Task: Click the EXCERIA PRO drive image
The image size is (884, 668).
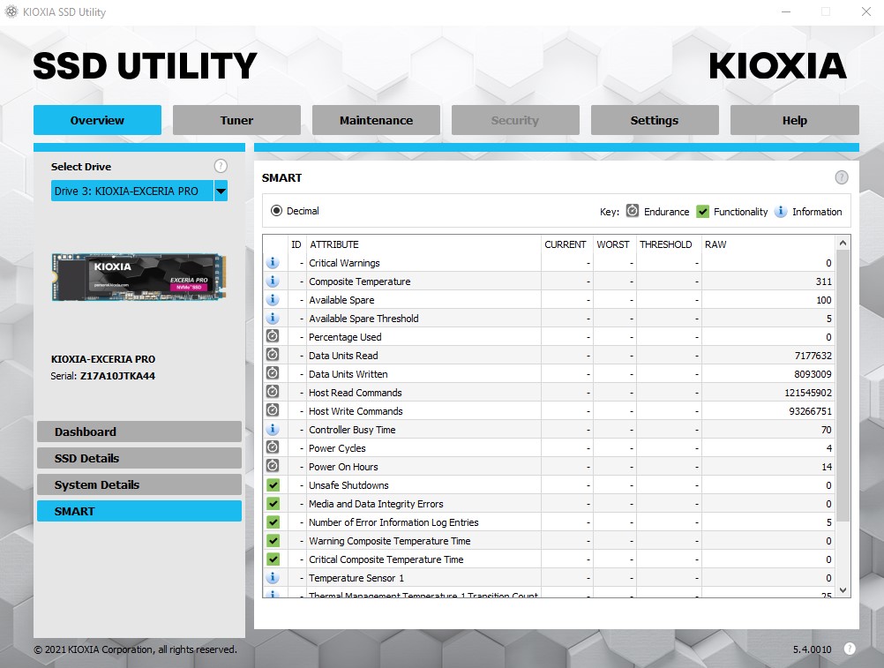Action: (139, 277)
